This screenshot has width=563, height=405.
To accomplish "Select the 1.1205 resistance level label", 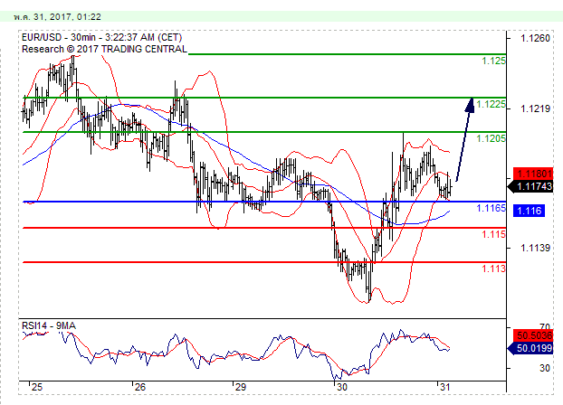I will (490, 137).
